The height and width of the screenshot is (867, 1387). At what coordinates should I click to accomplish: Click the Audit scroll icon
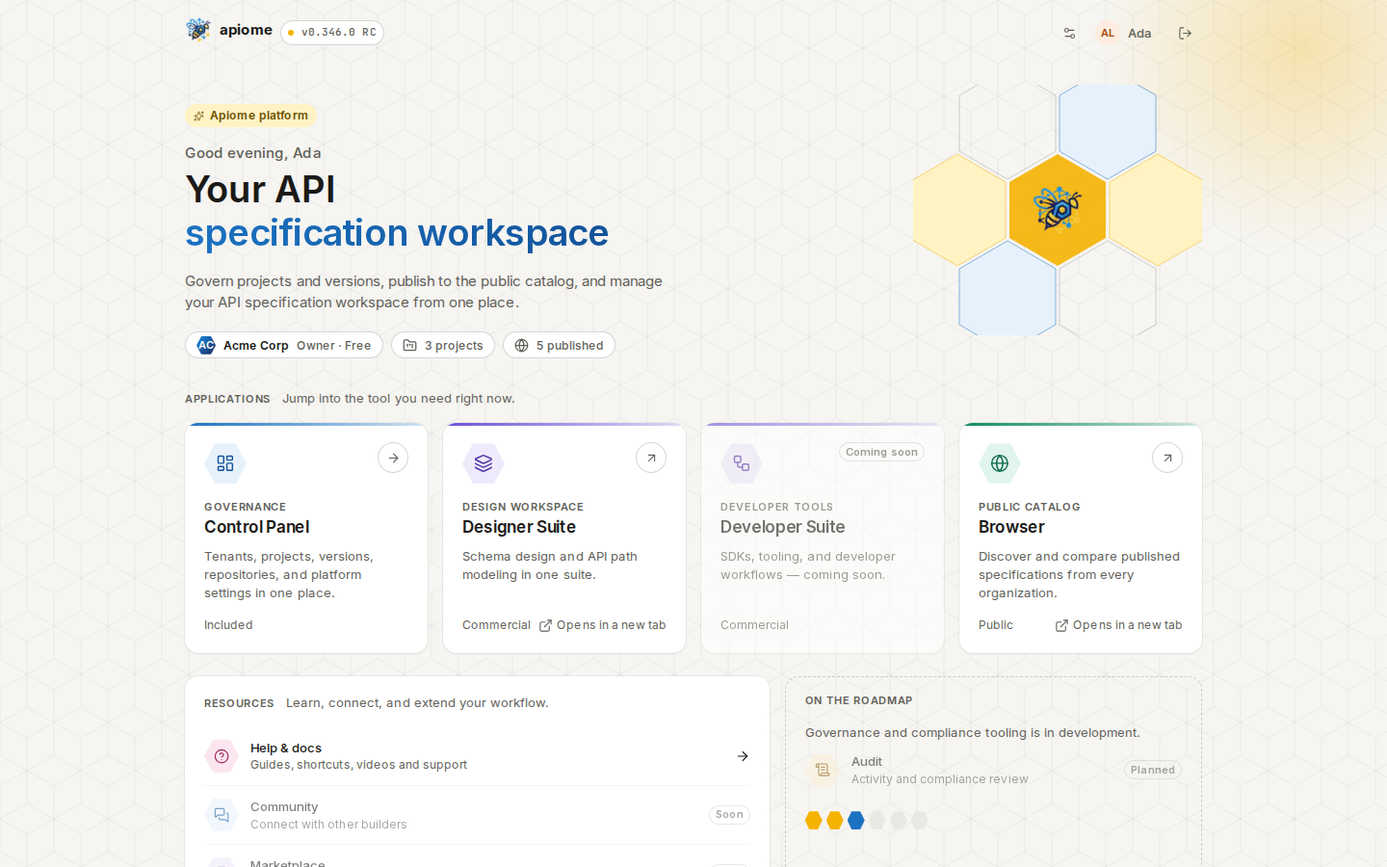point(823,770)
